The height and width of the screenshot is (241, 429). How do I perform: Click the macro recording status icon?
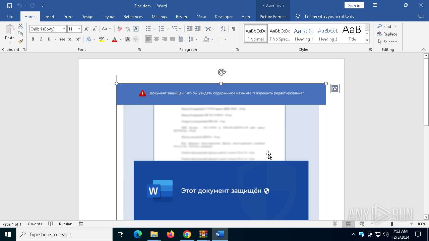pyautogui.click(x=81, y=224)
